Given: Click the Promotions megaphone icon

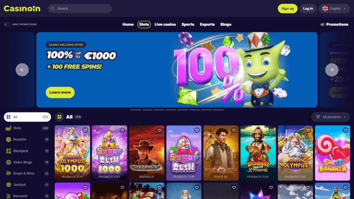Looking at the screenshot, I should coord(323,25).
